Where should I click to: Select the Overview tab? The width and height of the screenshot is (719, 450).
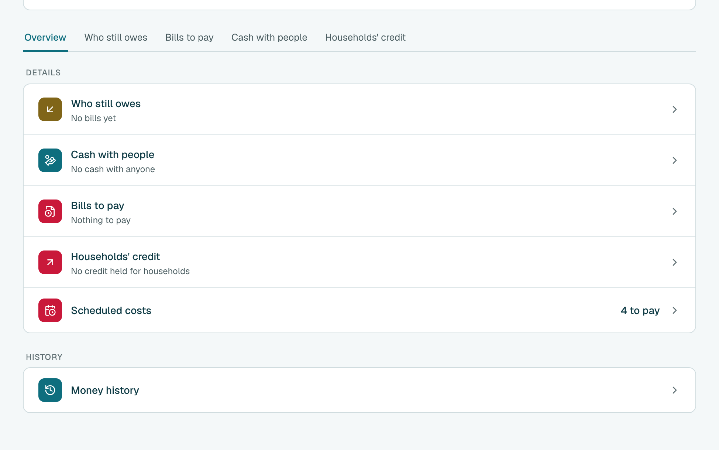pyautogui.click(x=45, y=37)
